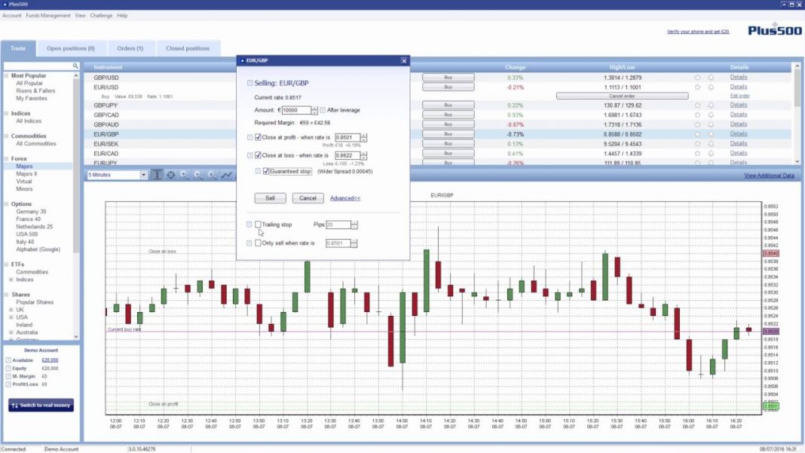Click Cancel order for EUR/USD
Screen dimensions: 805x453
pos(622,96)
